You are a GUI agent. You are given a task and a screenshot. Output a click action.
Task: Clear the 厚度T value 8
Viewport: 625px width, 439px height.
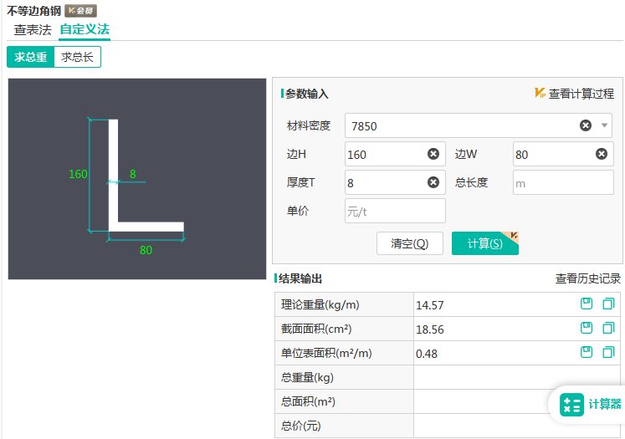[x=433, y=182]
